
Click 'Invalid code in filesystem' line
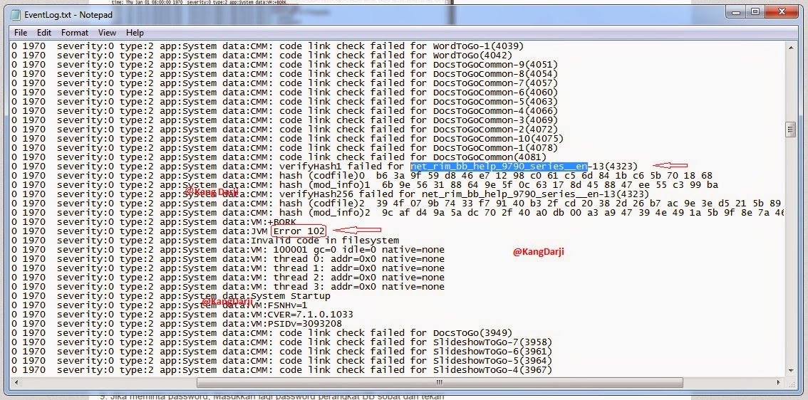tap(205, 241)
